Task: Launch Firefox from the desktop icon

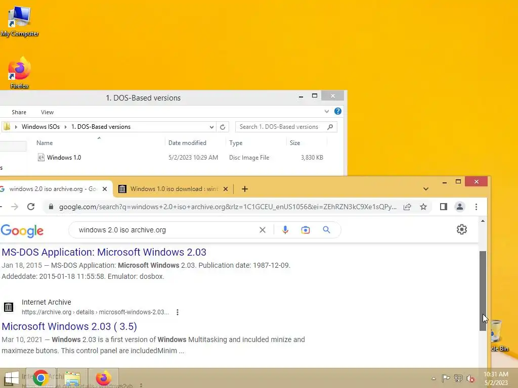Action: 20,73
